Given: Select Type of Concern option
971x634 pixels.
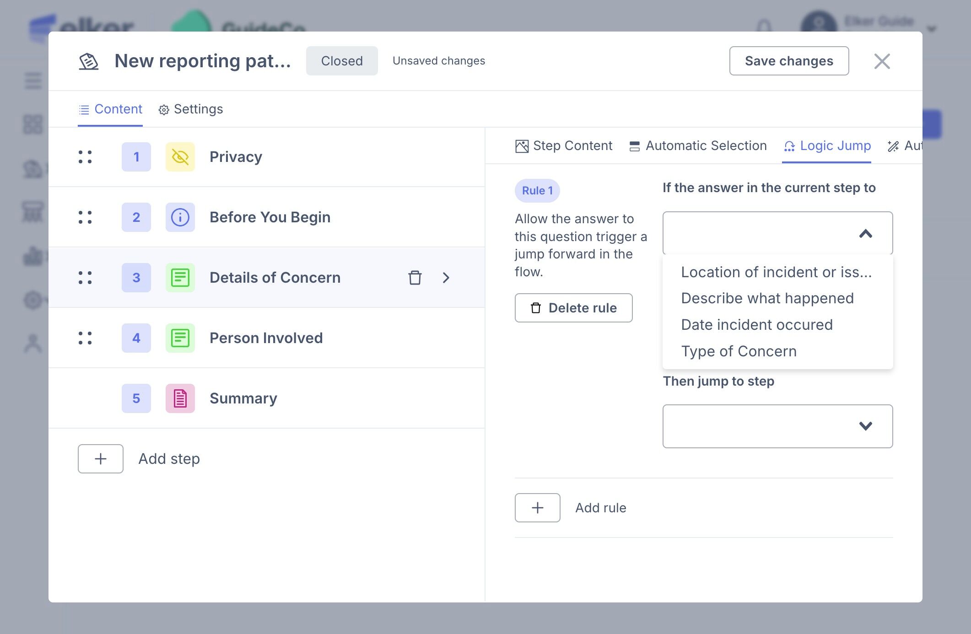Looking at the screenshot, I should pyautogui.click(x=739, y=351).
